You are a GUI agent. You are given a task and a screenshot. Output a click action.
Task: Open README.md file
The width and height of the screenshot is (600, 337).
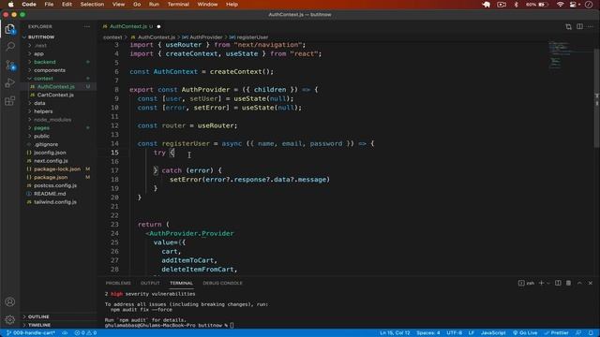click(50, 194)
